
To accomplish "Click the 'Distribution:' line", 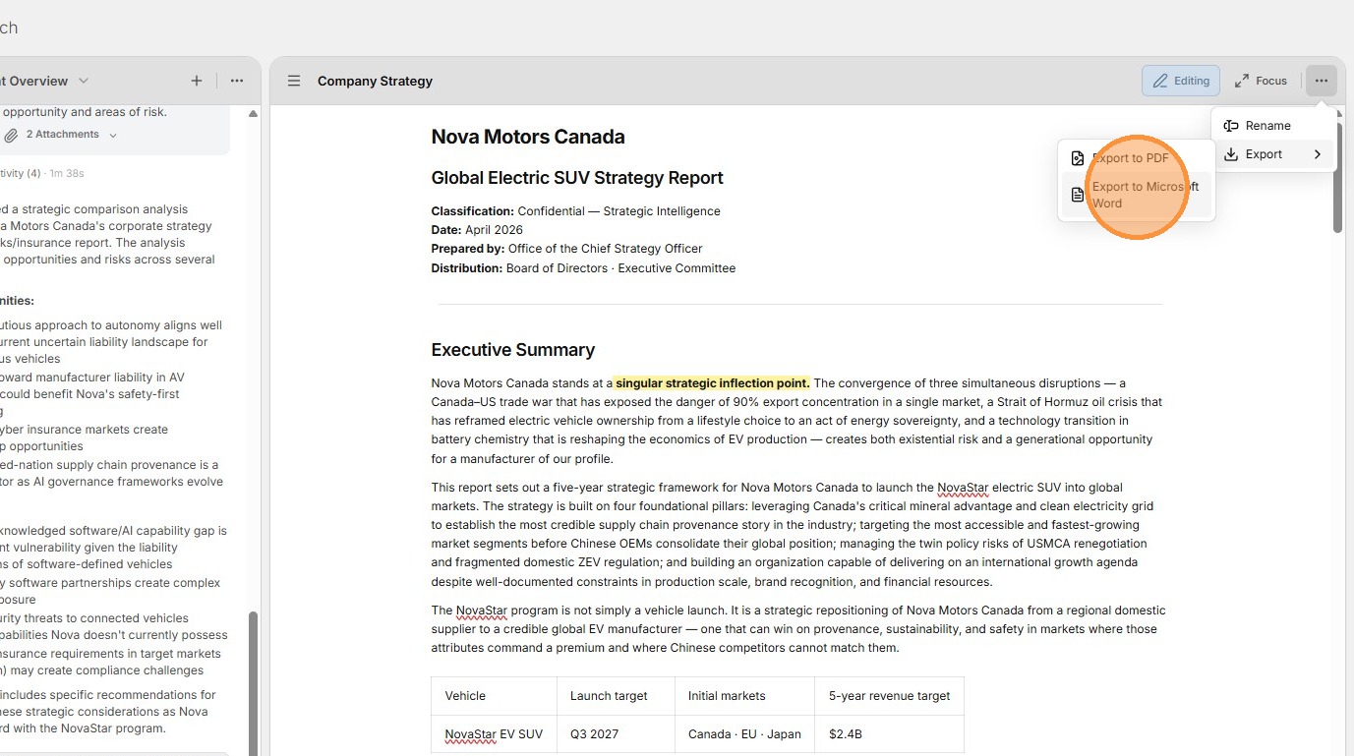I will tap(583, 268).
